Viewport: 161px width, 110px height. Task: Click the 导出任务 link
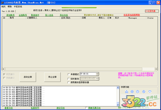pos(64,15)
